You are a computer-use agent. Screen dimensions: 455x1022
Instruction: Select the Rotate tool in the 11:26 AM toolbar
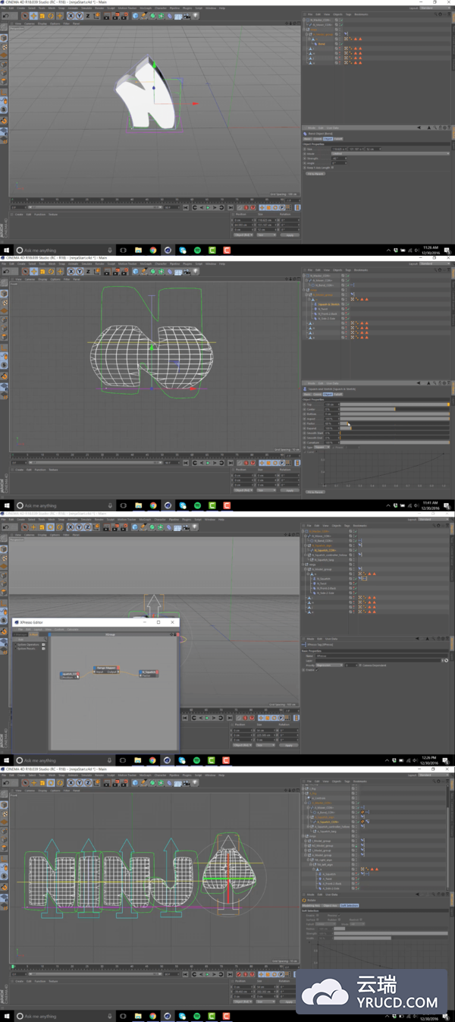(50, 15)
